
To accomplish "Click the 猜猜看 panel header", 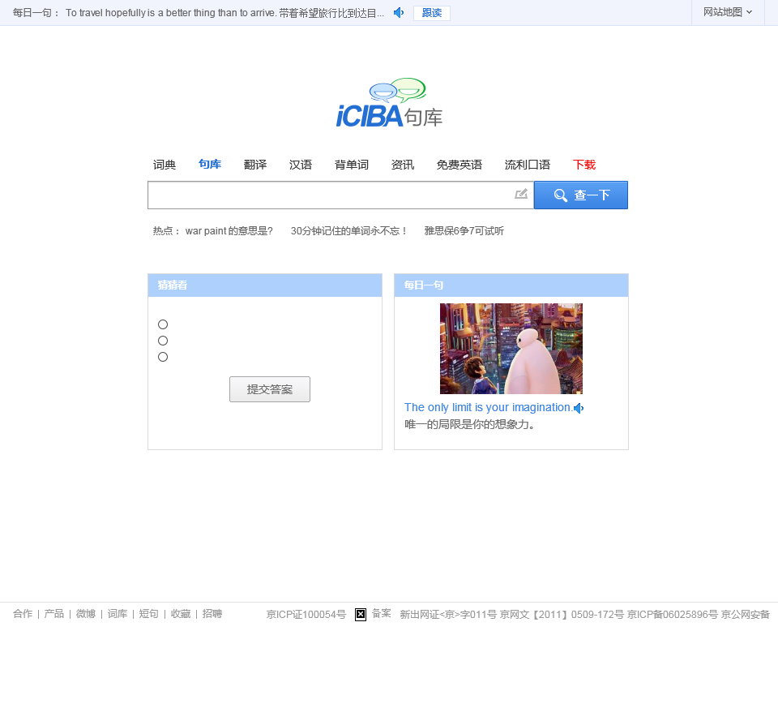I will pos(265,285).
